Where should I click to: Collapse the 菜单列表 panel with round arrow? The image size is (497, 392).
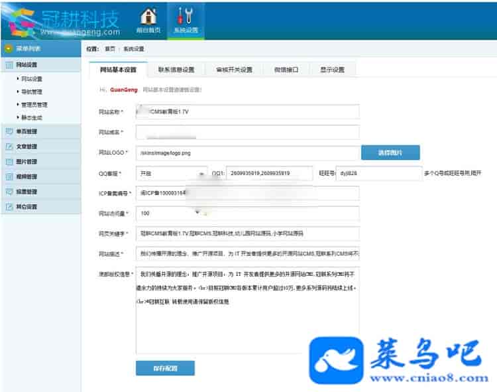pyautogui.click(x=8, y=48)
